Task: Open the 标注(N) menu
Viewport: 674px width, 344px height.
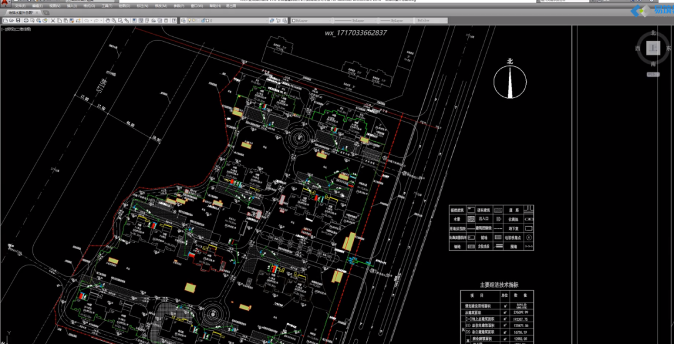Action: click(x=142, y=6)
